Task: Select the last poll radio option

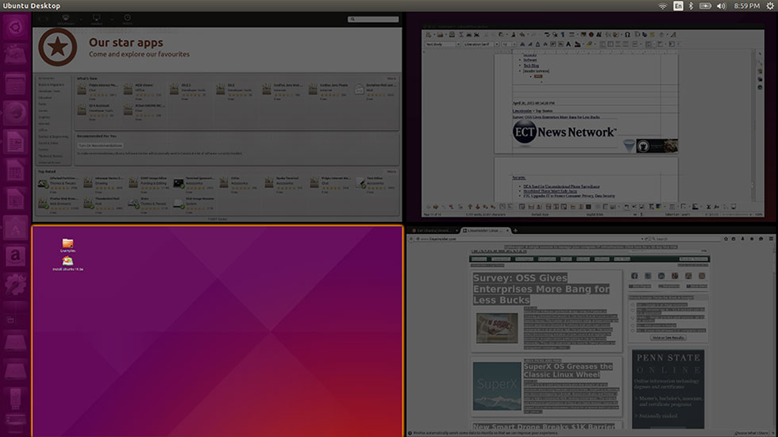Action: point(633,330)
